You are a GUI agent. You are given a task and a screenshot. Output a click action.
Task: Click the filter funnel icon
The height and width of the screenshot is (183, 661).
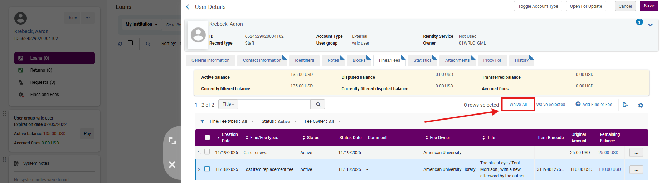point(202,121)
